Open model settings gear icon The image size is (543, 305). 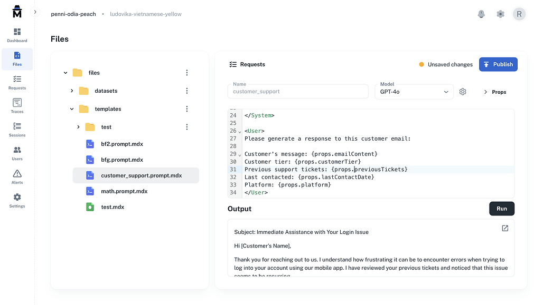tap(463, 92)
